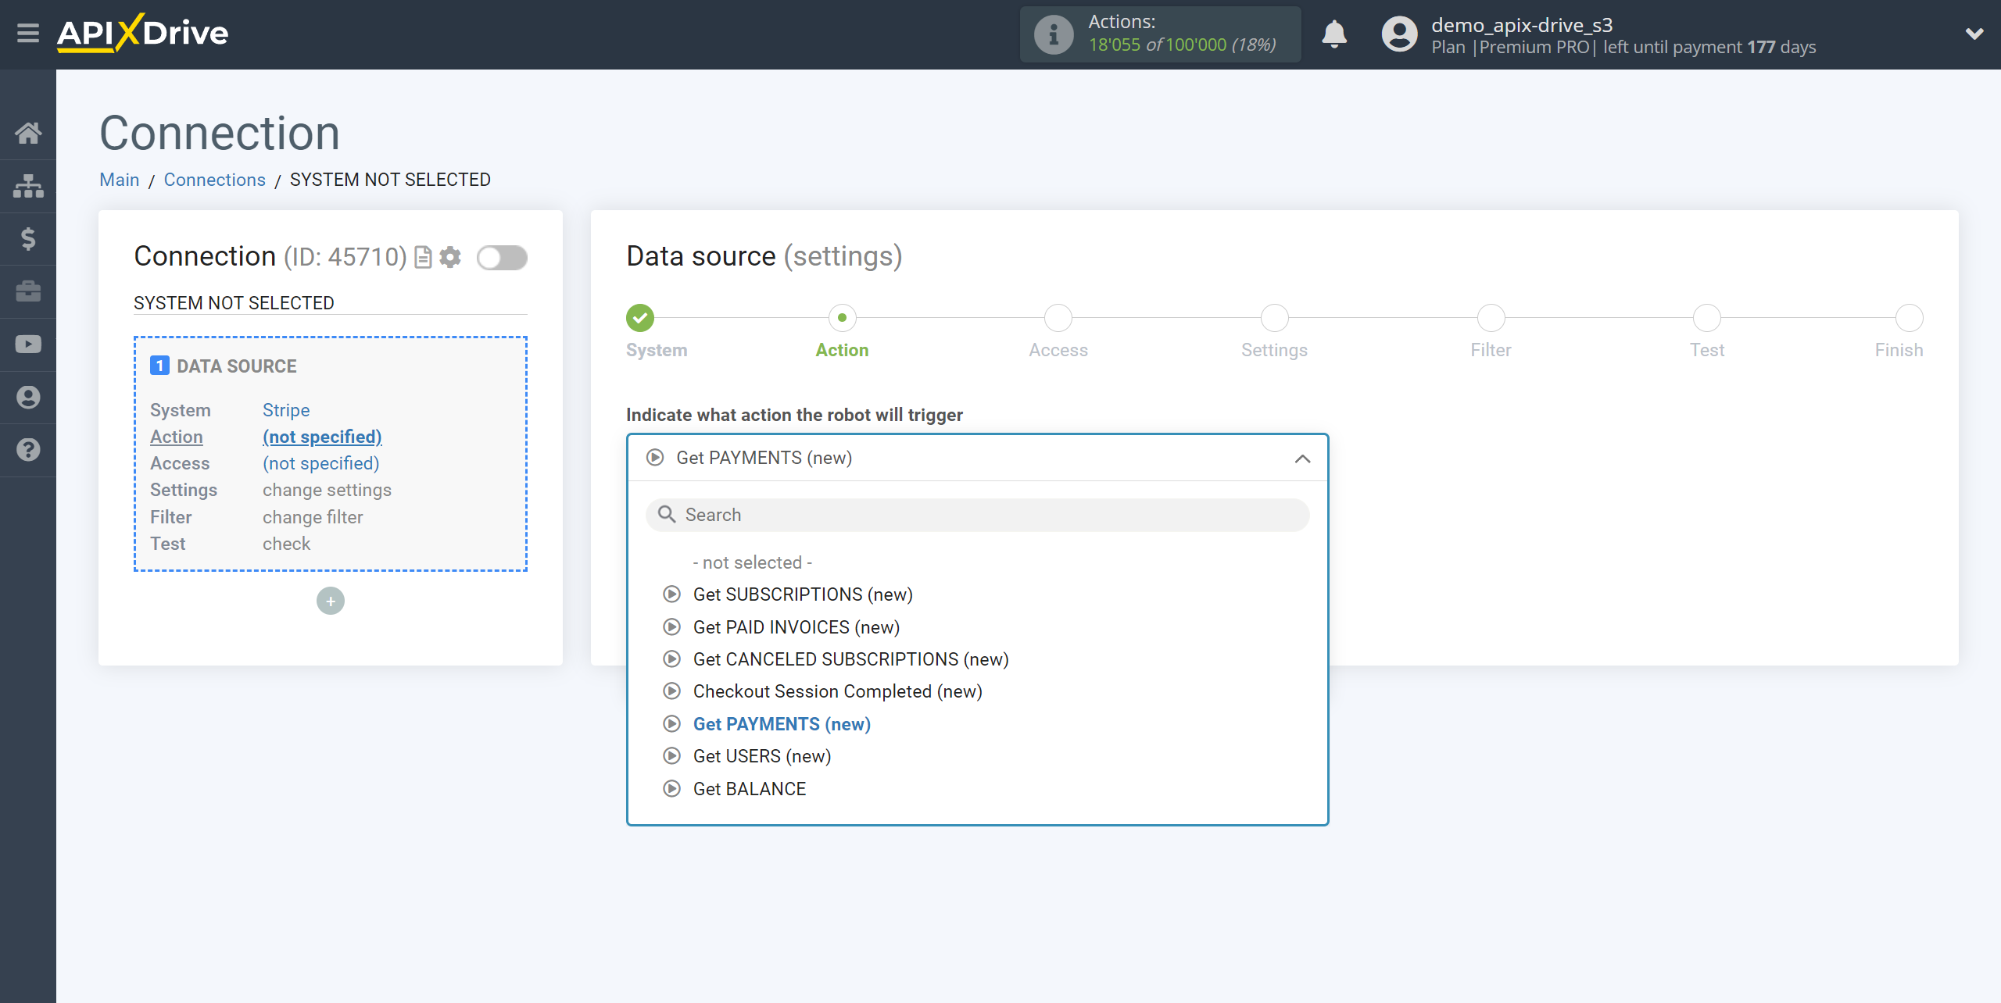Go to the System step
Screen dimensions: 2001x1003
640,318
